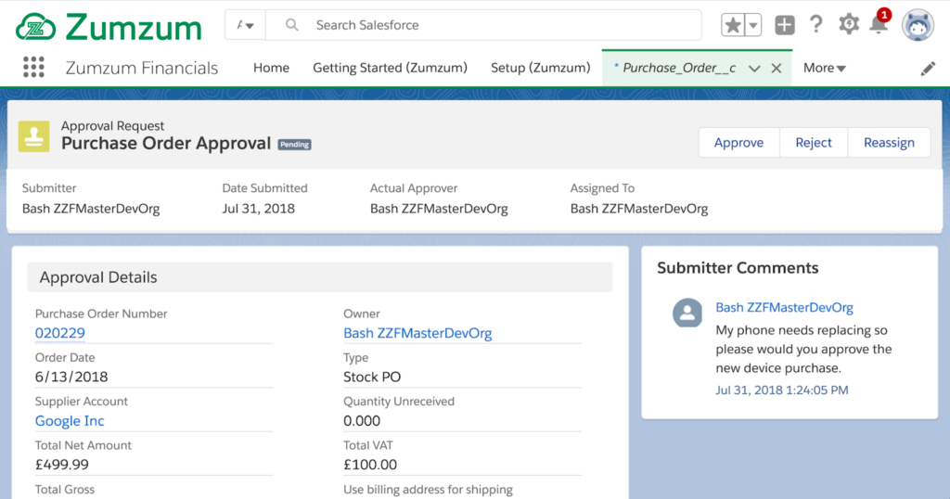Image resolution: width=950 pixels, height=499 pixels.
Task: Click the submitter avatar in comments
Action: (x=687, y=313)
